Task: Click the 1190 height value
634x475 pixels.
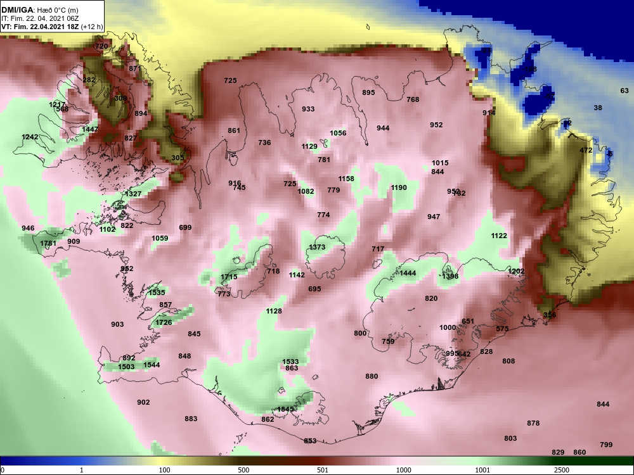Action: (x=399, y=187)
